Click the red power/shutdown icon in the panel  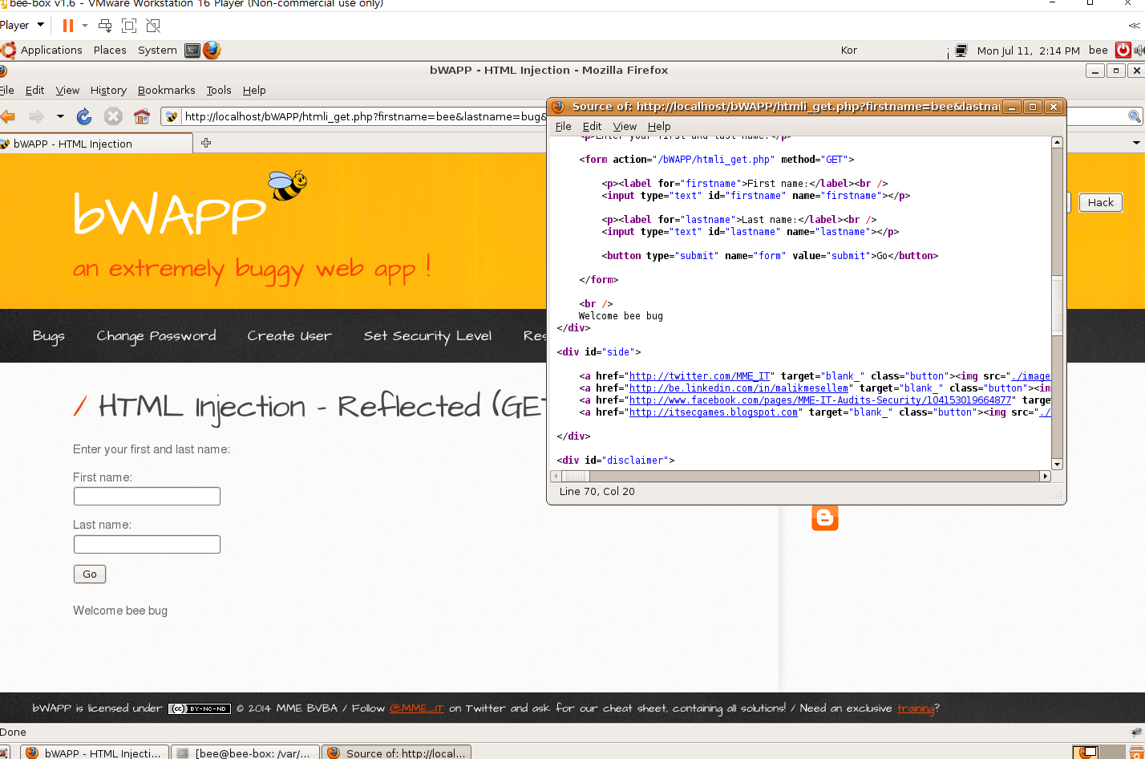pyautogui.click(x=1123, y=50)
